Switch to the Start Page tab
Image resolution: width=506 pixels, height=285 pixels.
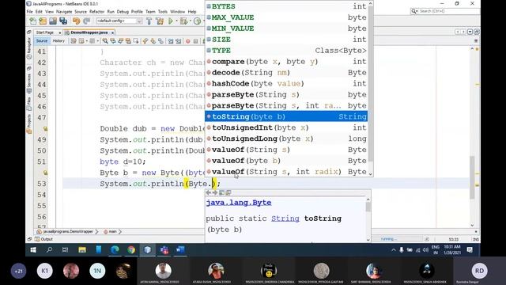click(45, 32)
